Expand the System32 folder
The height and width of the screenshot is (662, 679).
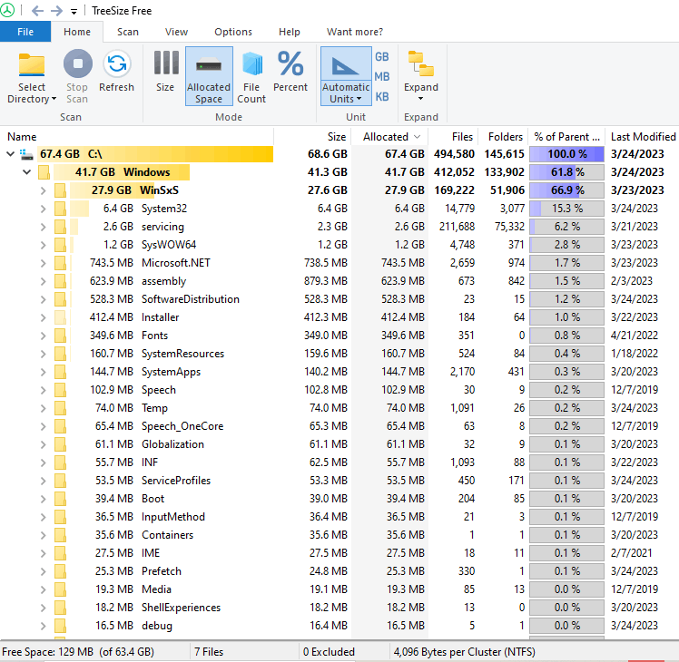click(43, 209)
